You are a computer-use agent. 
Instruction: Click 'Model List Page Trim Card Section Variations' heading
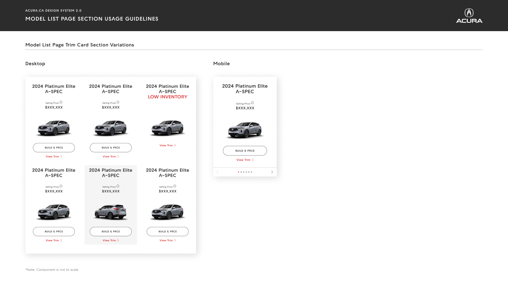click(x=80, y=45)
